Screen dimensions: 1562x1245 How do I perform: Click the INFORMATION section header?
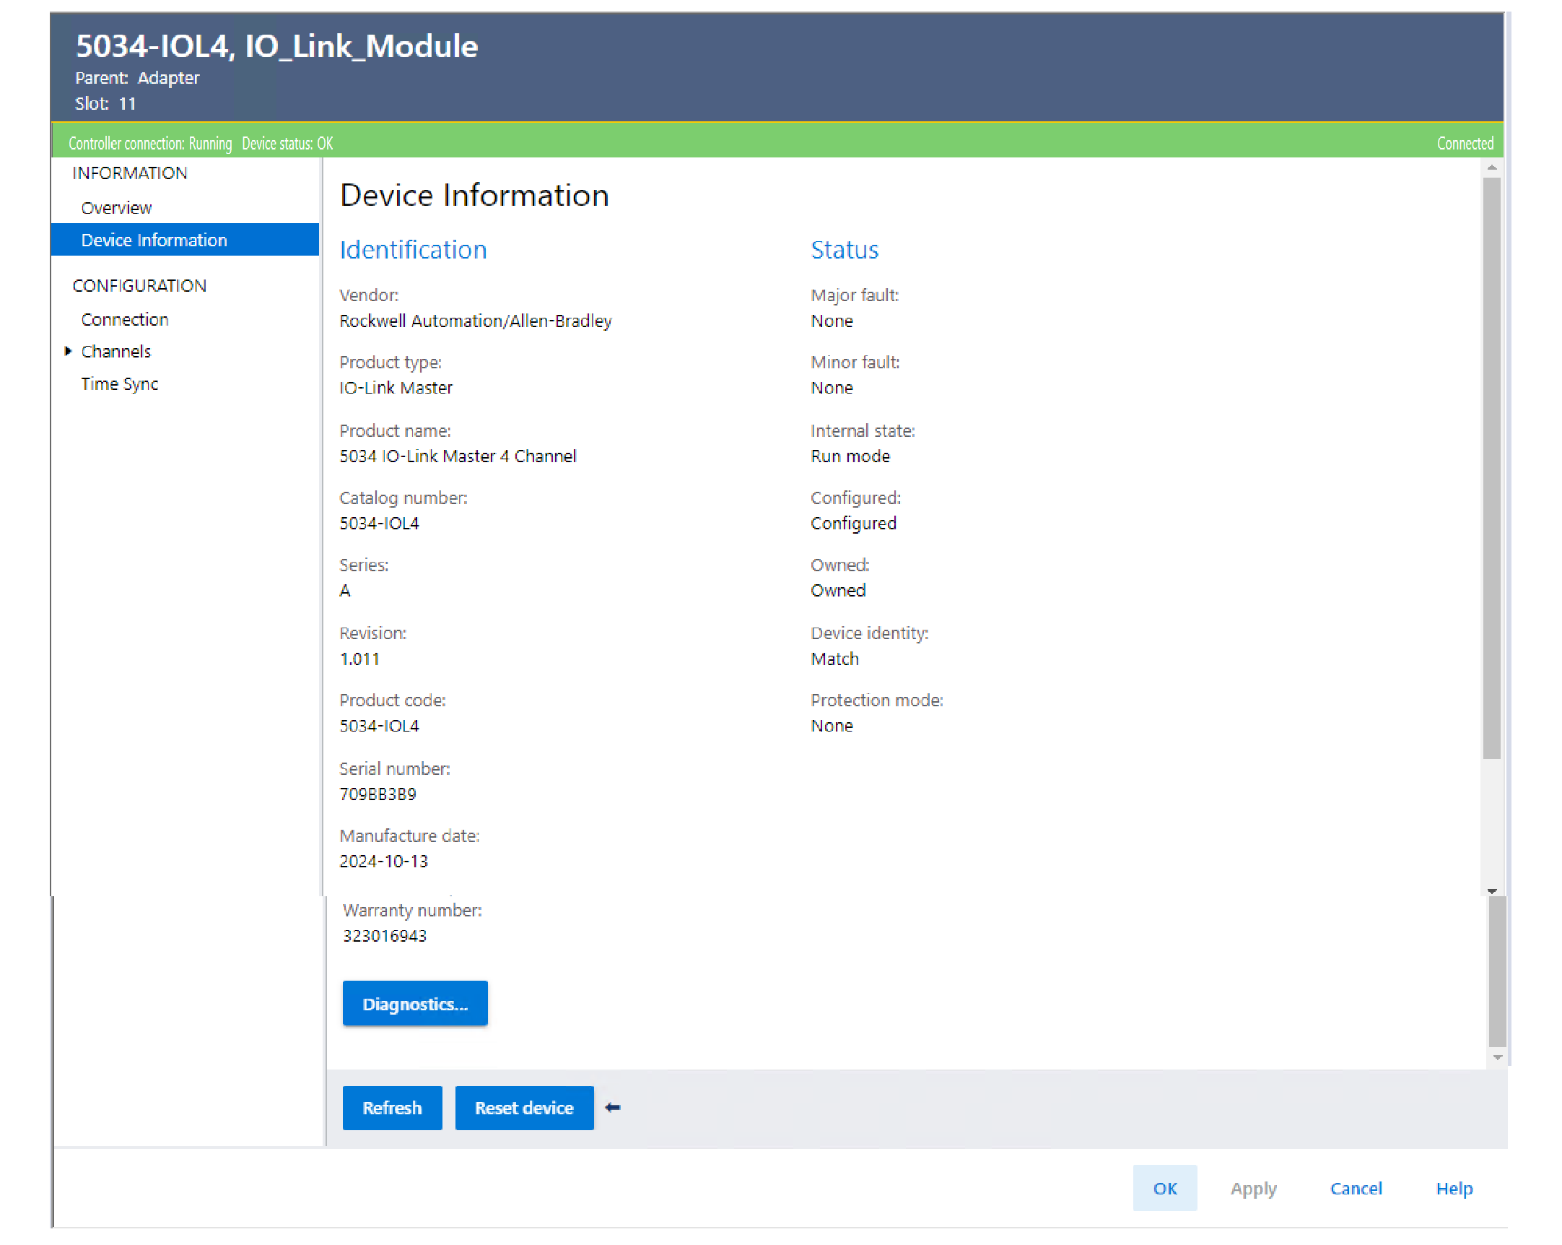click(x=130, y=173)
